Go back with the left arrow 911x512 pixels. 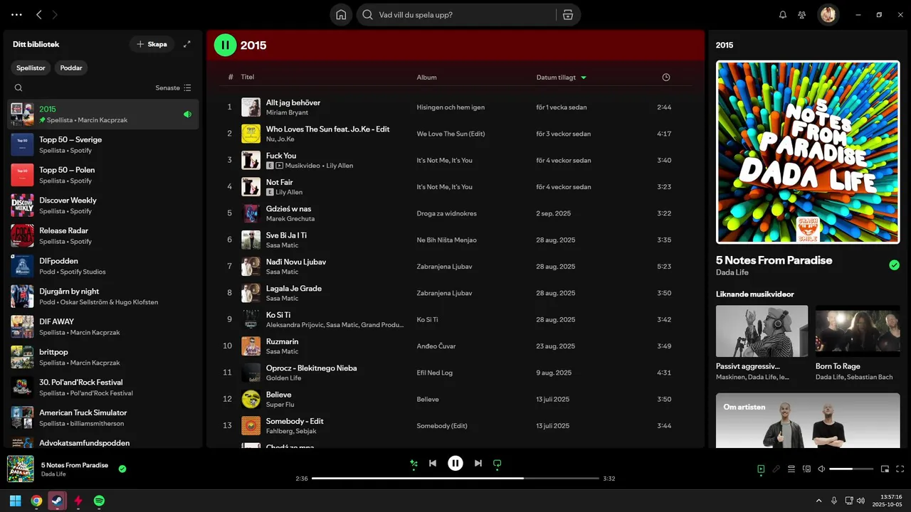coord(39,14)
